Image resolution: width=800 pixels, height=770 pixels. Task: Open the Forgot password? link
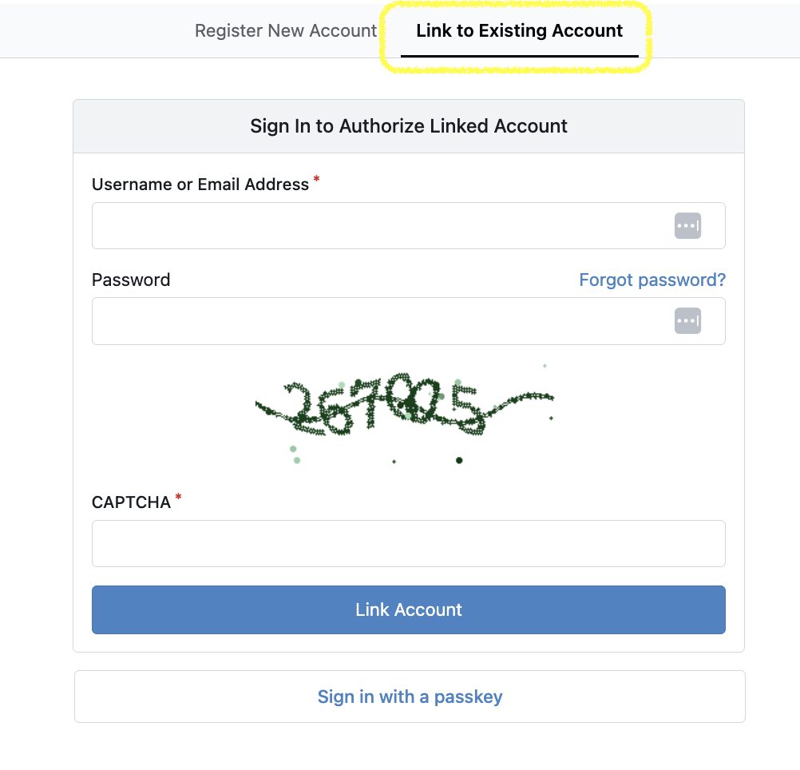651,280
